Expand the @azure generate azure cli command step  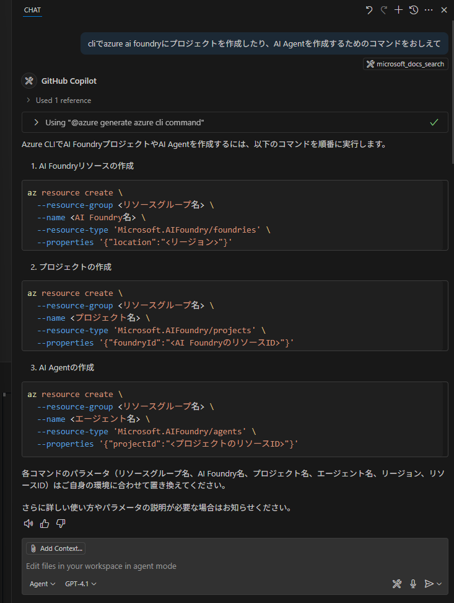click(235, 122)
